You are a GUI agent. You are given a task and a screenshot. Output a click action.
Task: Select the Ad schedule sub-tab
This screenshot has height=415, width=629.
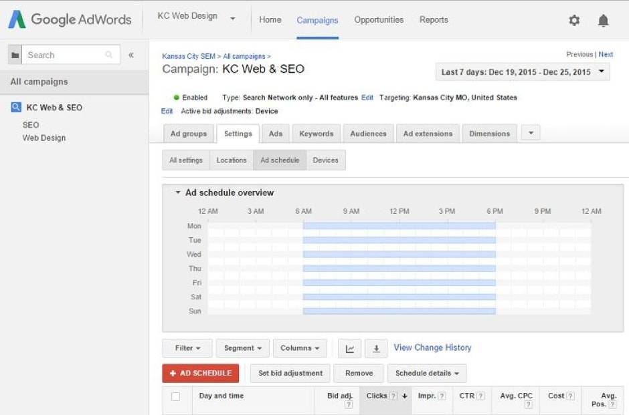280,160
